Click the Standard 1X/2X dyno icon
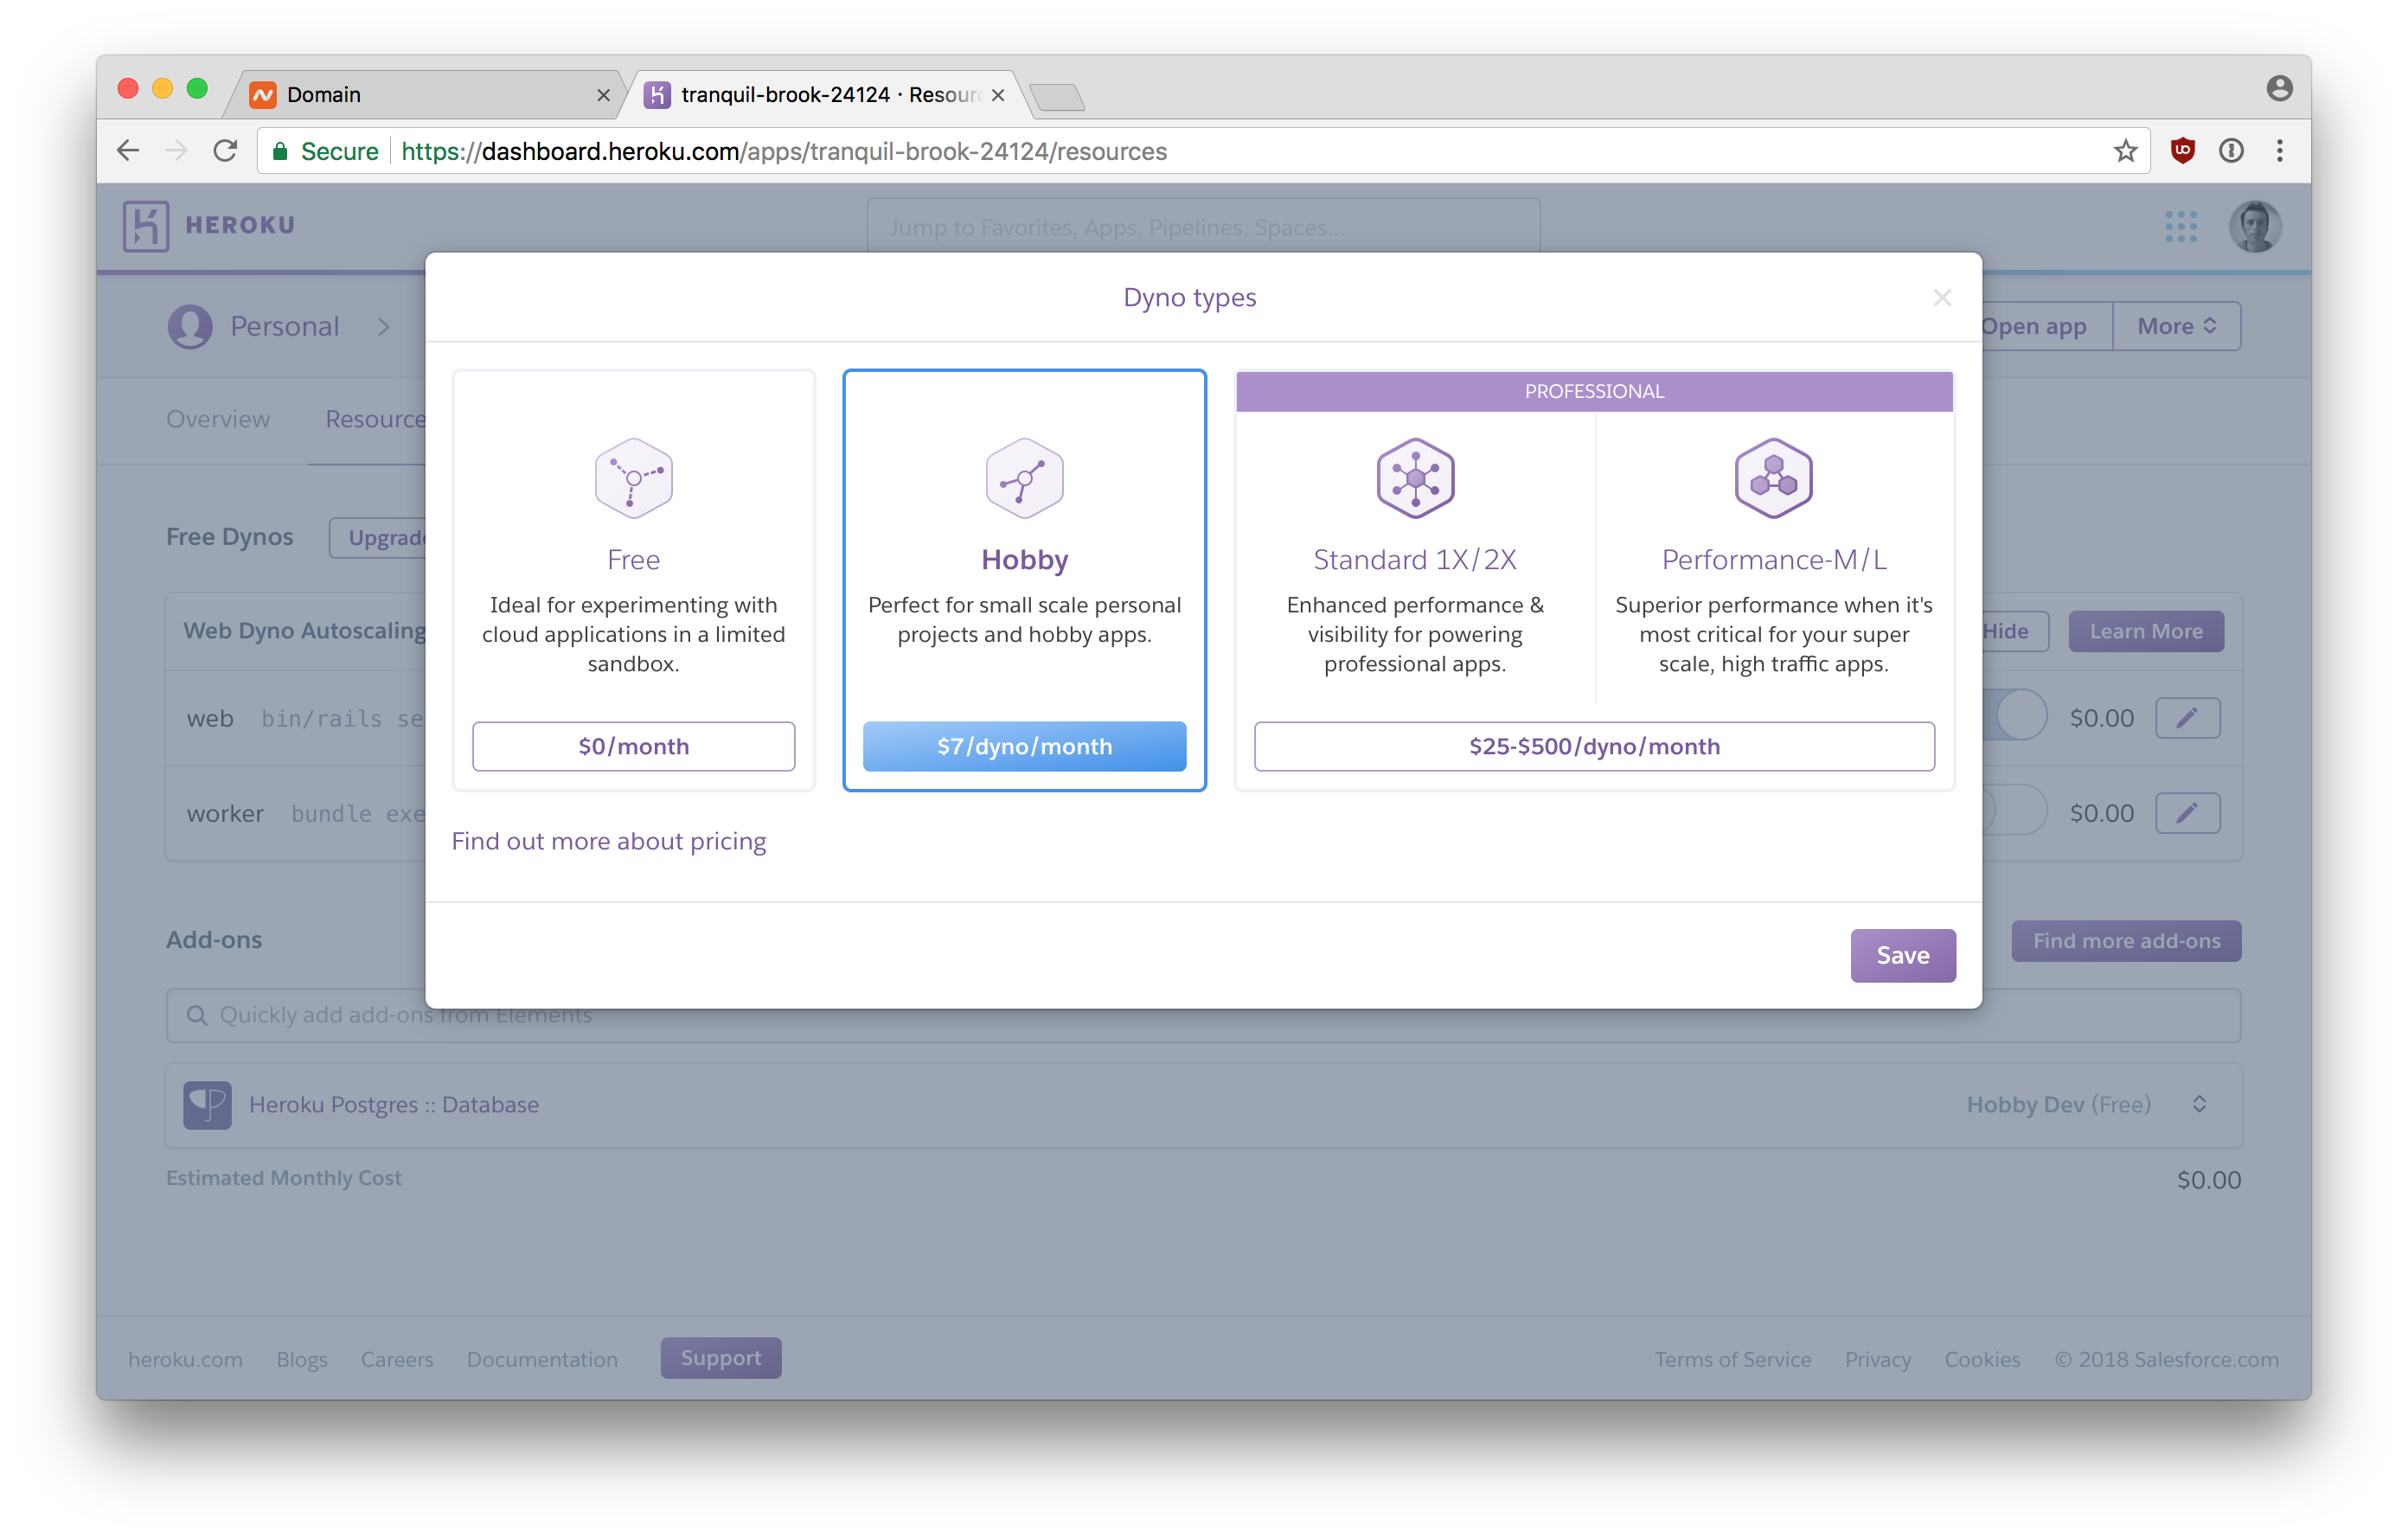2408x1538 pixels. point(1414,478)
